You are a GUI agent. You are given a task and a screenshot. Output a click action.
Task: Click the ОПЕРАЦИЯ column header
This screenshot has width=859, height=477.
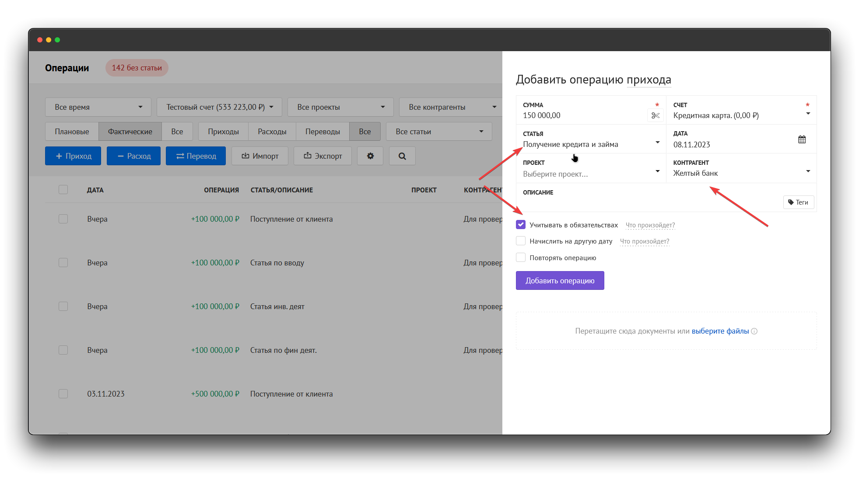tap(221, 190)
